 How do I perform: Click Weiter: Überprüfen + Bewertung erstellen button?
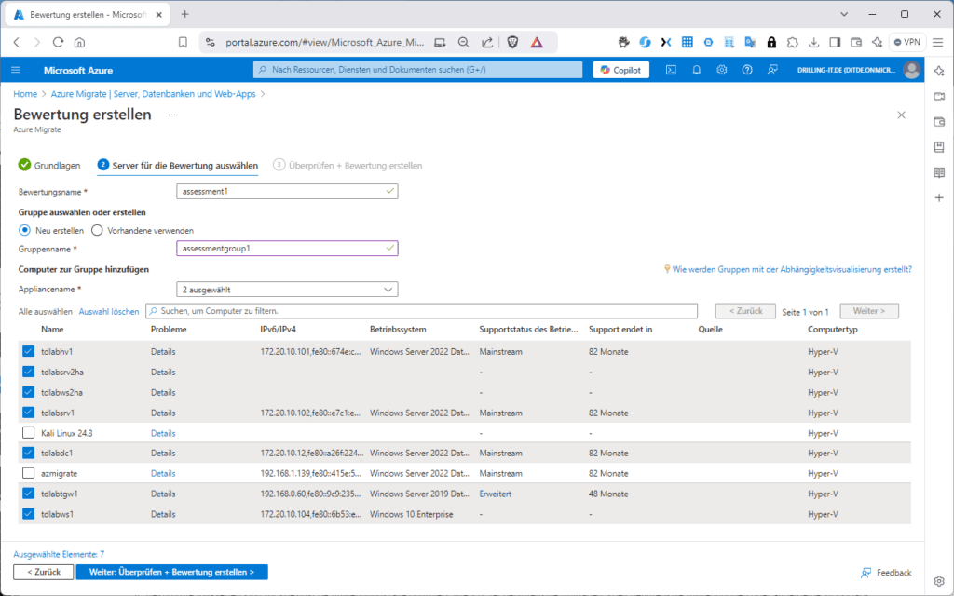click(x=172, y=573)
